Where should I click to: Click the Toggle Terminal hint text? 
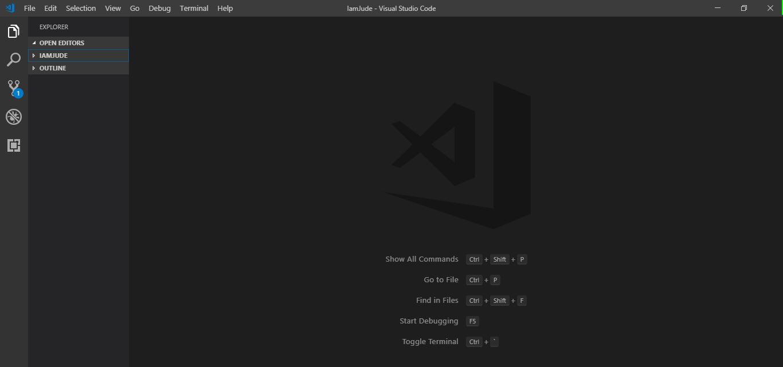pyautogui.click(x=430, y=342)
